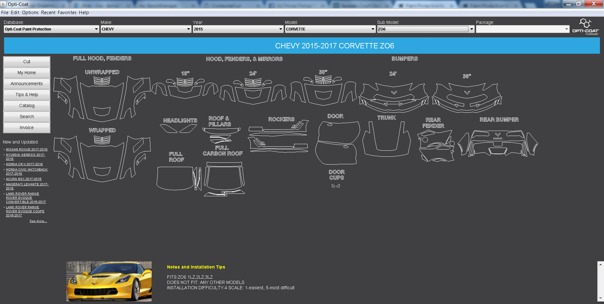Image resolution: width=604 pixels, height=304 pixels.
Task: Open the Year dropdown showing 2015
Action: 238,29
